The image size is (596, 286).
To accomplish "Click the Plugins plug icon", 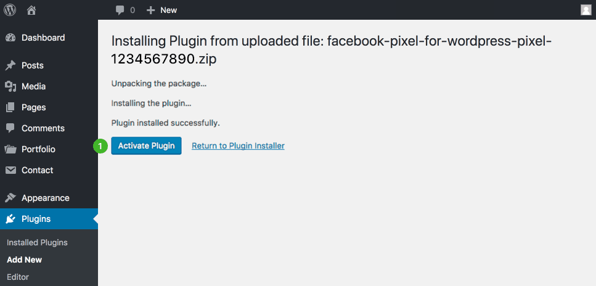I will (x=10, y=219).
